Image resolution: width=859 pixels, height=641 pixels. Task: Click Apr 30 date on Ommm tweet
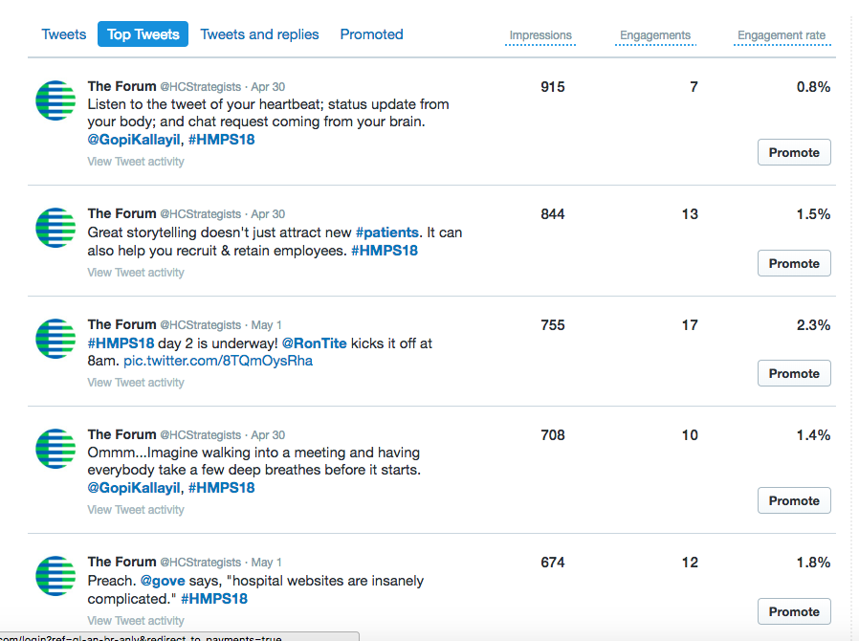click(268, 435)
